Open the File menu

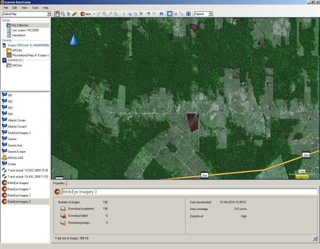point(5,8)
